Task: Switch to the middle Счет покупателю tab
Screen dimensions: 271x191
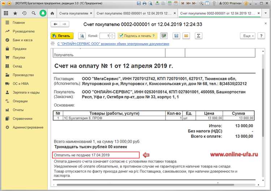Action: 134,13
